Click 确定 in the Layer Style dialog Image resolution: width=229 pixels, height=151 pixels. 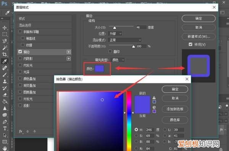tap(198, 19)
